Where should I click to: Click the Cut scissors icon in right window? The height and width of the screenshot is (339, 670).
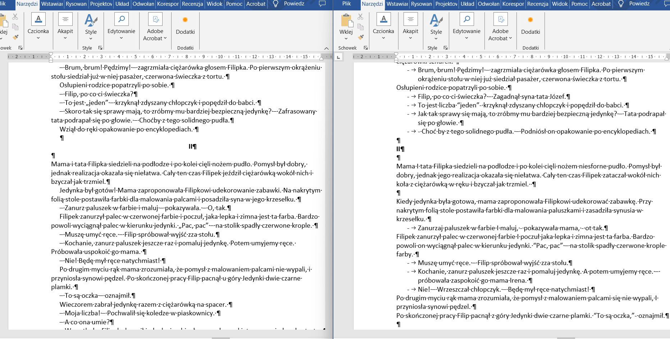click(360, 17)
